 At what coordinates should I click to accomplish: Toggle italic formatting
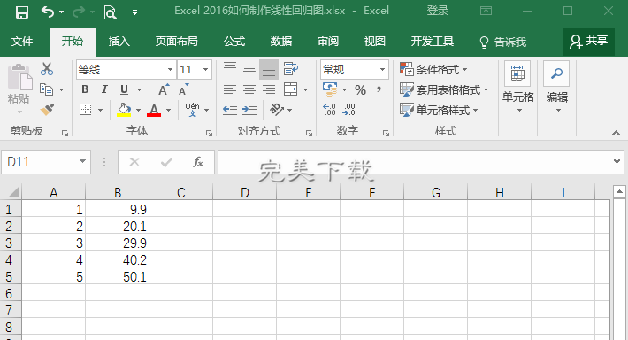point(104,89)
